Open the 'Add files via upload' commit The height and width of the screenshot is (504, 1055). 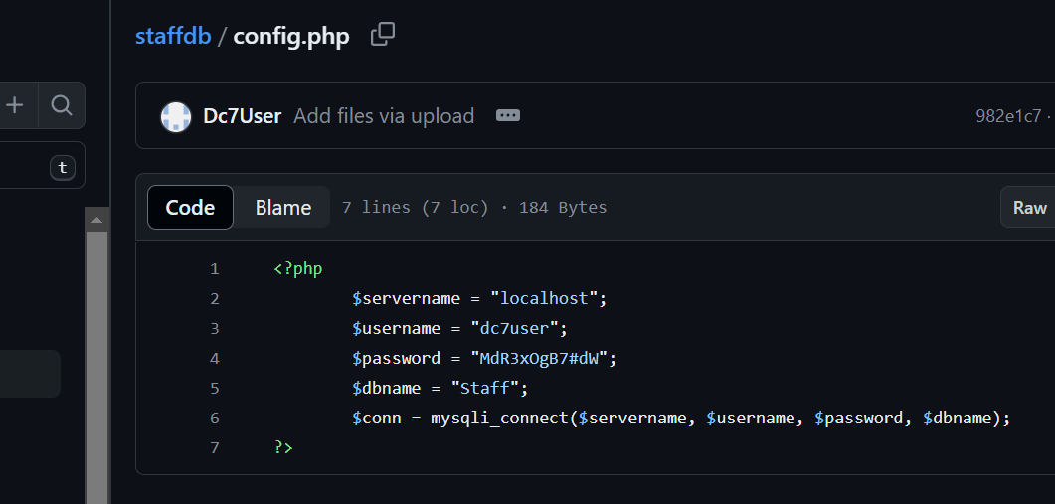(384, 116)
